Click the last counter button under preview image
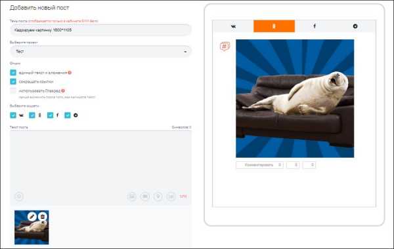This screenshot has width=394, height=249. (309, 165)
